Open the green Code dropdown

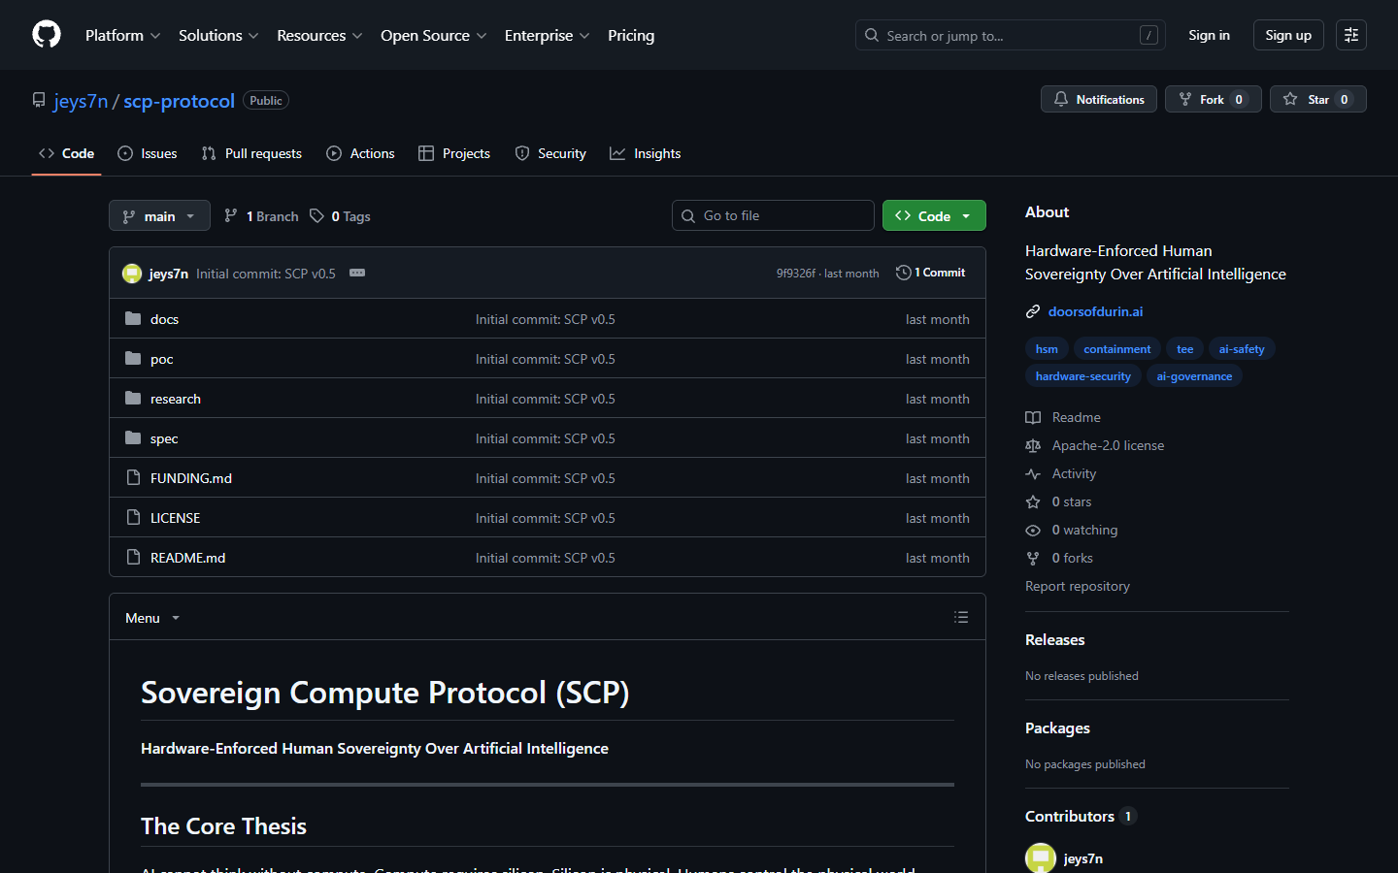tap(933, 215)
